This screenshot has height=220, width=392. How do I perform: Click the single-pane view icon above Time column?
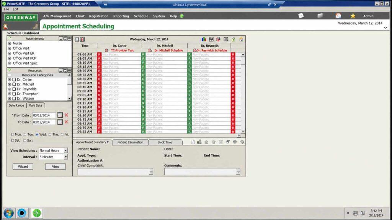click(77, 39)
